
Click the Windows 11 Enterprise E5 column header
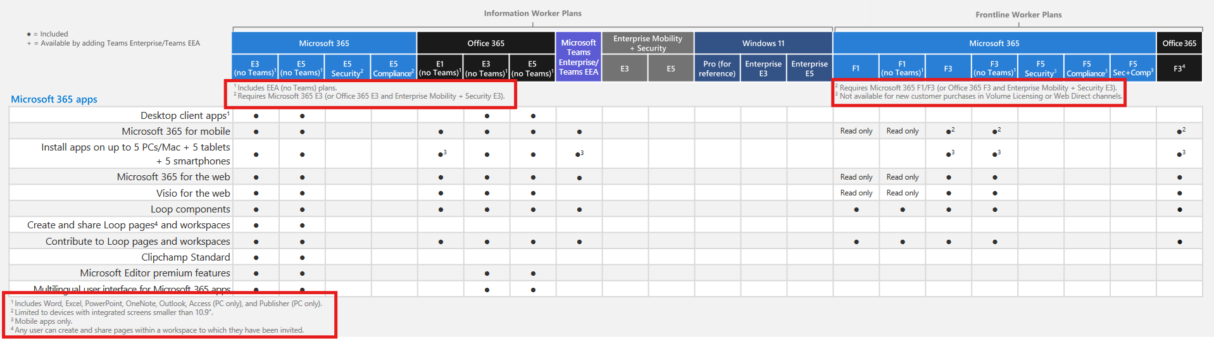pyautogui.click(x=810, y=68)
